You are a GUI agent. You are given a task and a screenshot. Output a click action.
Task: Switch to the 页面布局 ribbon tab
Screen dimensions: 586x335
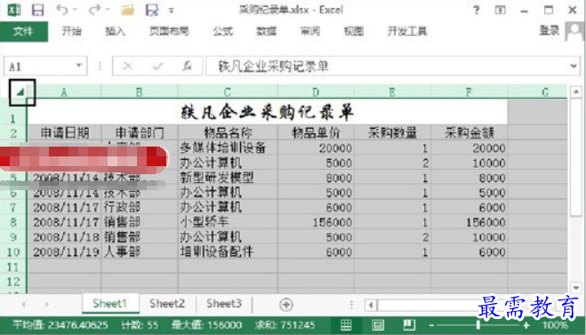169,31
